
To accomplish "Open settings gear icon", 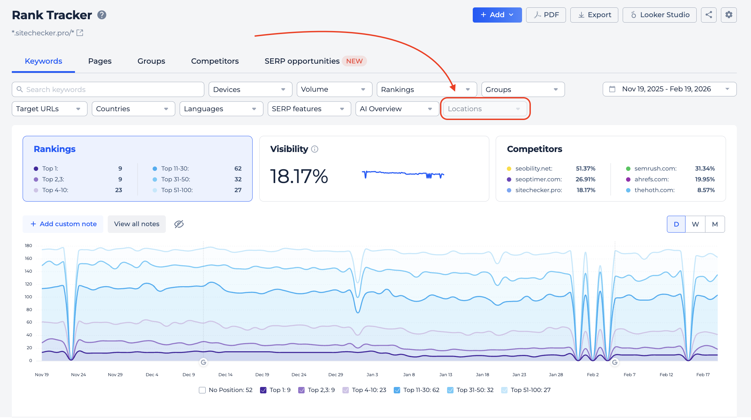I will click(x=729, y=15).
